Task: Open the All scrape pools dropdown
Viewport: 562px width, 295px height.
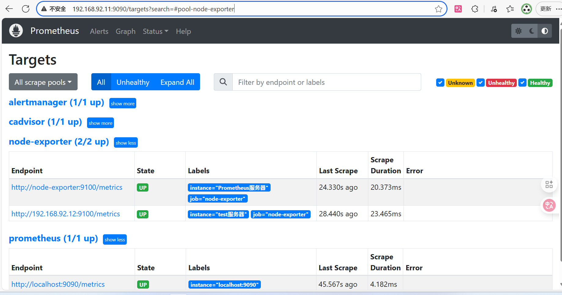Action: (x=43, y=82)
